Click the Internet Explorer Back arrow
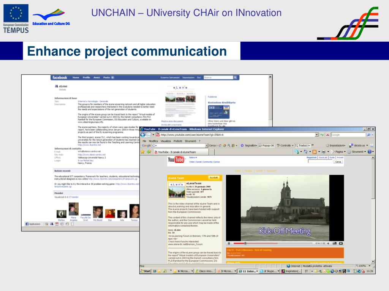The height and width of the screenshot is (291, 389). point(143,135)
